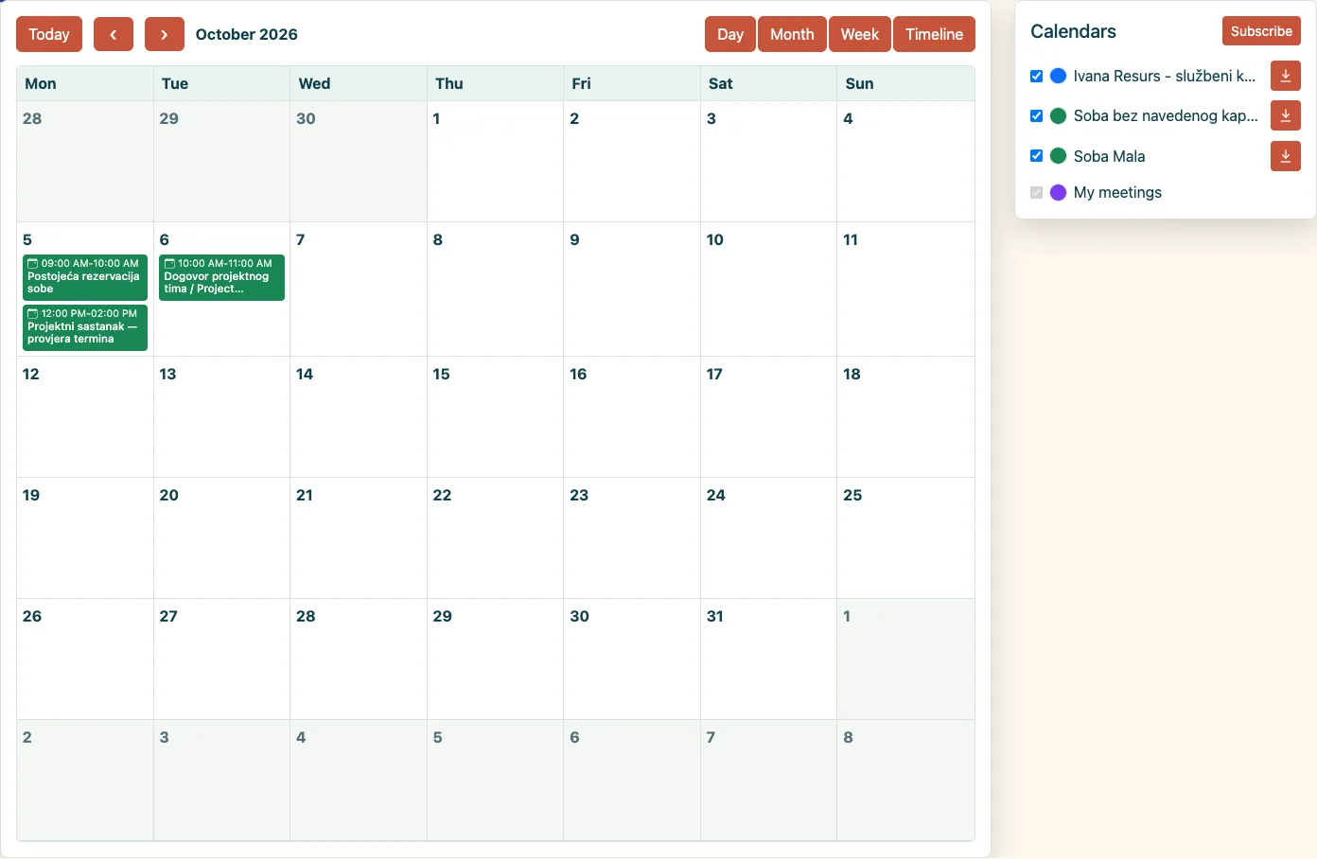Go to previous month with left chevron
The width and height of the screenshot is (1317, 859).
click(114, 34)
